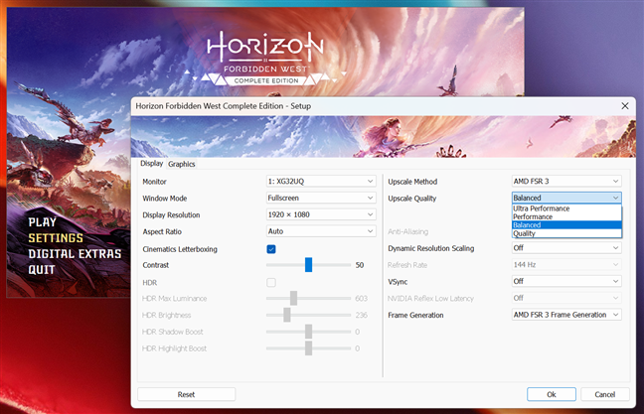Select the Display tab

click(151, 163)
